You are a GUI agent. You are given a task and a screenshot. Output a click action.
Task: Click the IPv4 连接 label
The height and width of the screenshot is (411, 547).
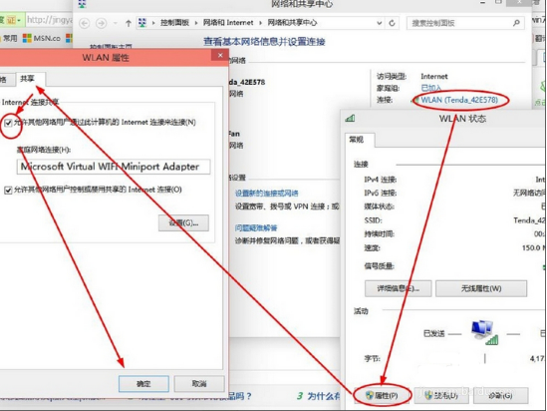point(381,180)
